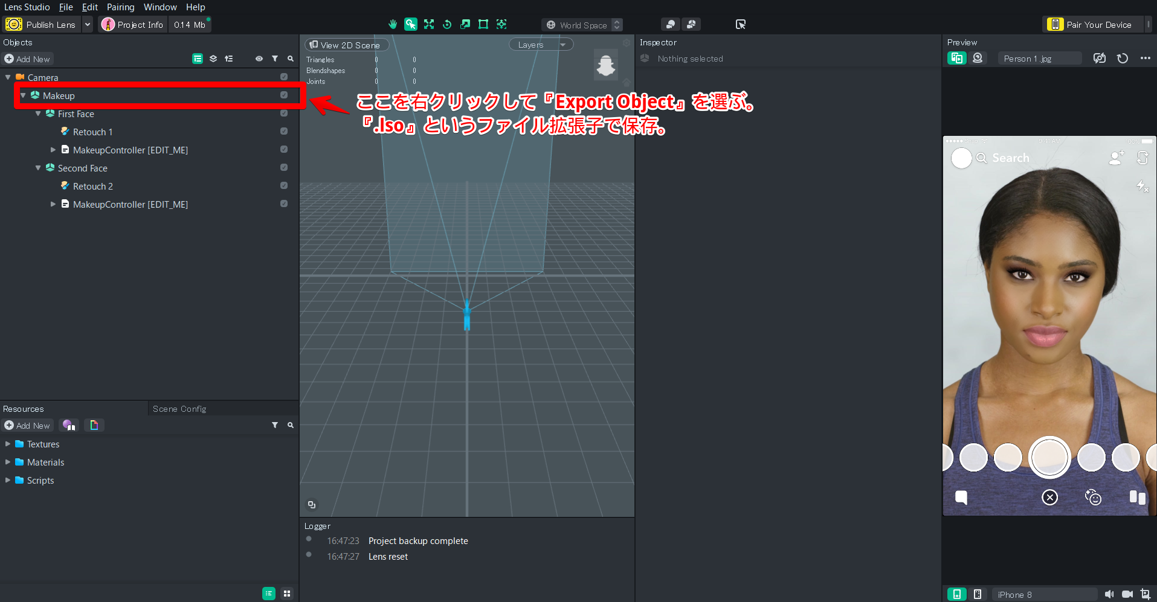This screenshot has height=602, width=1157.
Task: Expand the Scripts folder
Action: [x=8, y=480]
